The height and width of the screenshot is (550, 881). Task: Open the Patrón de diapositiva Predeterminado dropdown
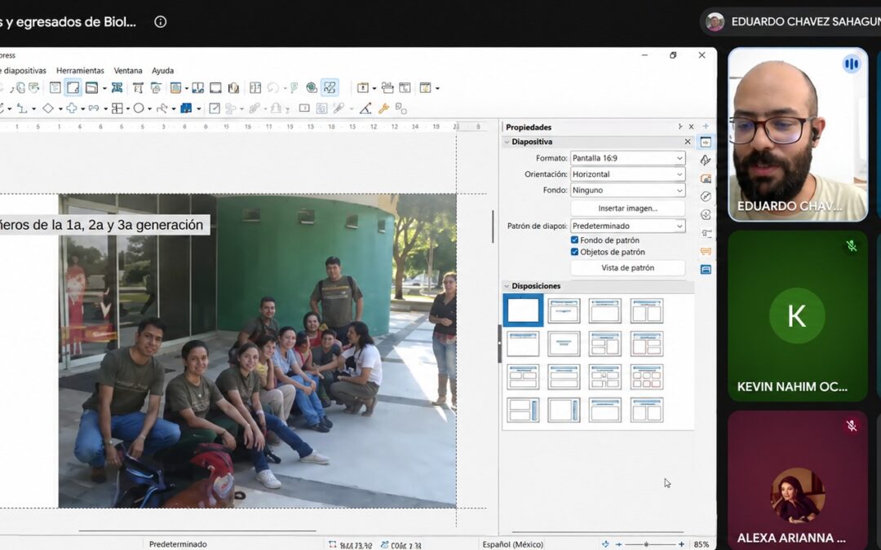tap(627, 226)
